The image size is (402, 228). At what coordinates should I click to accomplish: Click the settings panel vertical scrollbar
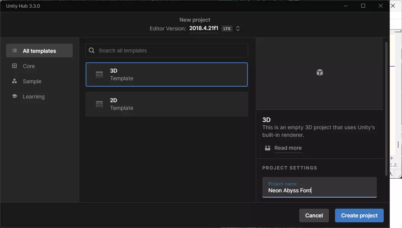click(386, 108)
